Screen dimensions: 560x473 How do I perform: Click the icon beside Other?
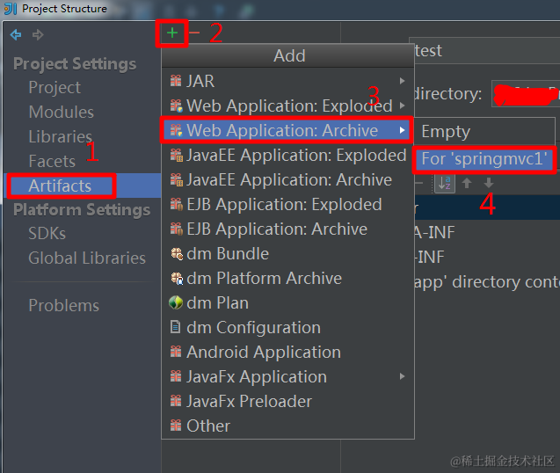(x=176, y=426)
